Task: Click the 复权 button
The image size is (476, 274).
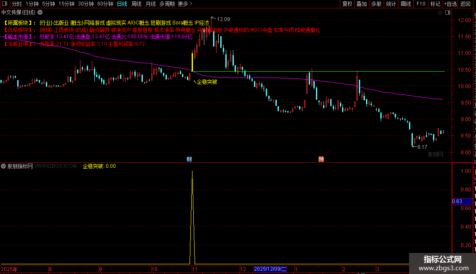Action: 347,4
